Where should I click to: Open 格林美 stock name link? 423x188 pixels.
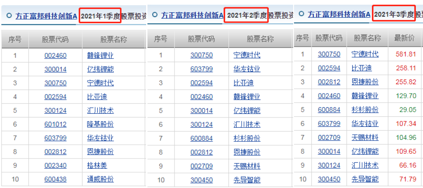[97, 165]
